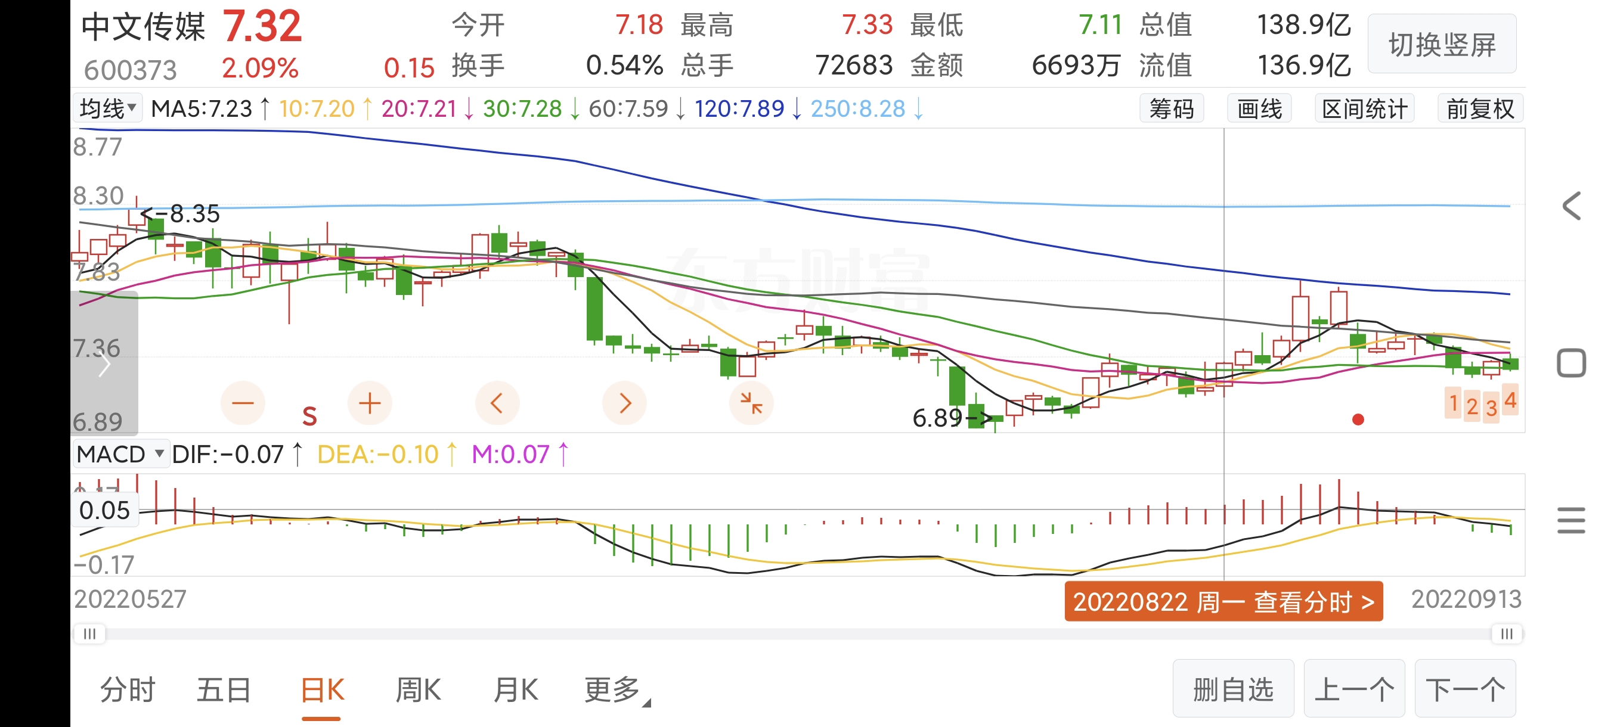Toggle 筹码 chip distribution view
Screen dimensions: 1617x727
tap(1170, 109)
